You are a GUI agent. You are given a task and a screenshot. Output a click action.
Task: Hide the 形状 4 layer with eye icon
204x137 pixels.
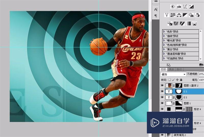(x=162, y=109)
